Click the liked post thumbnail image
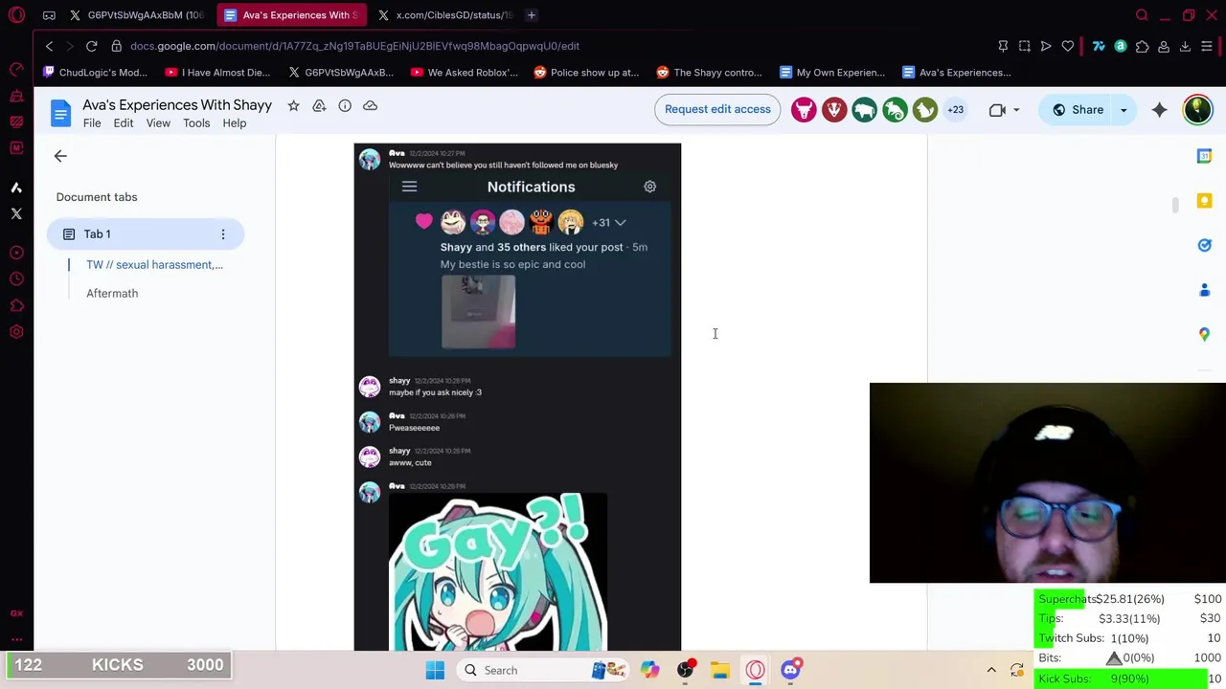 [478, 311]
